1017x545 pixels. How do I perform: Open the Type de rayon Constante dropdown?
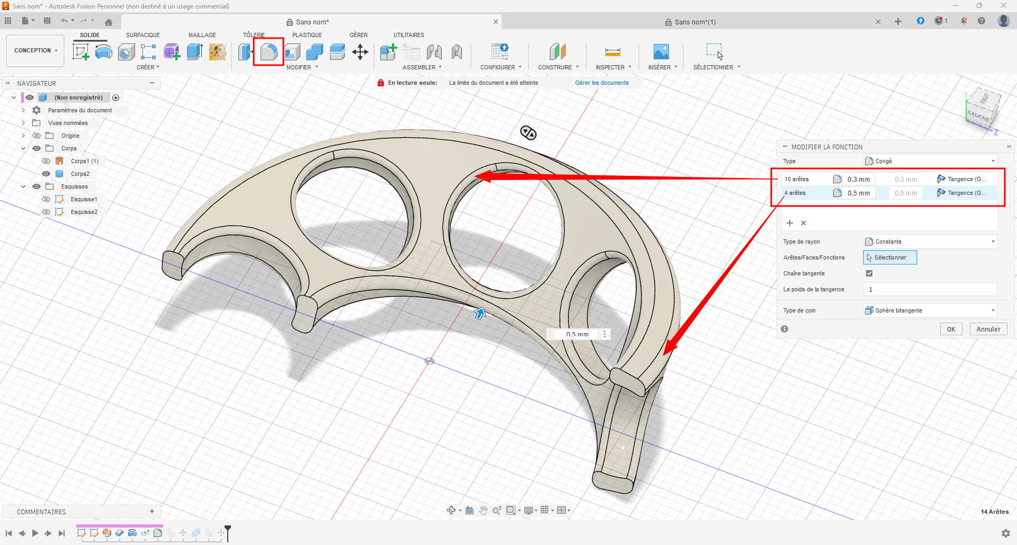(x=930, y=242)
